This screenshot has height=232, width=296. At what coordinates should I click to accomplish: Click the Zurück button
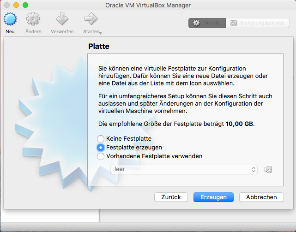click(x=171, y=197)
